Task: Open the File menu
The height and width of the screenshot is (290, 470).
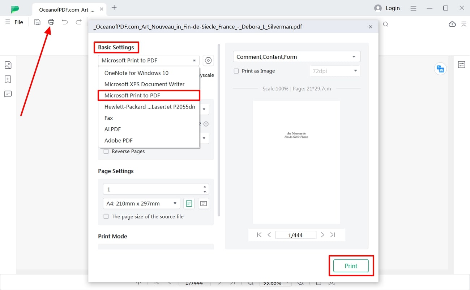Action: (x=19, y=22)
